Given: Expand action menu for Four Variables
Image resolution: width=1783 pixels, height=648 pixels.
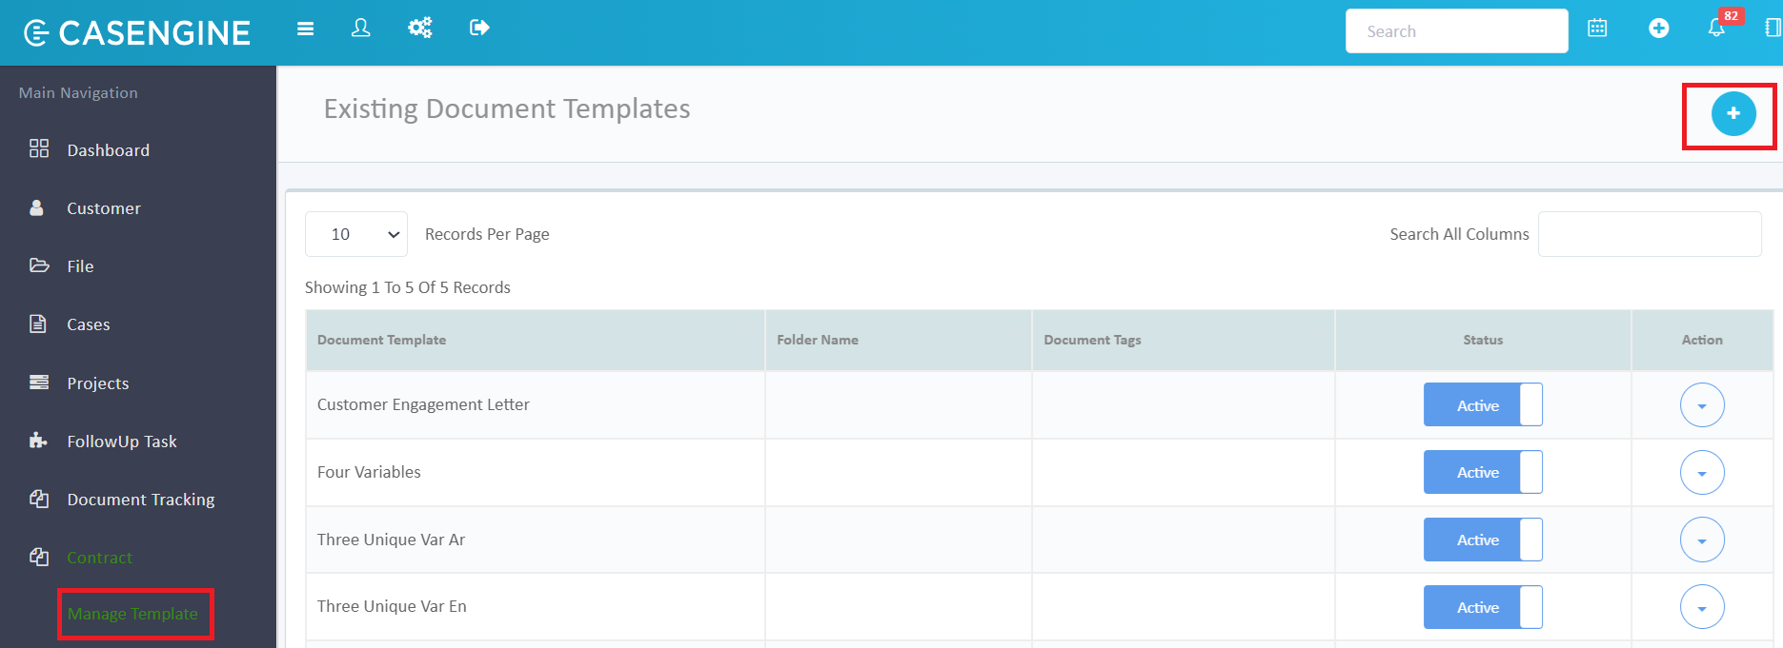Looking at the screenshot, I should 1702,473.
